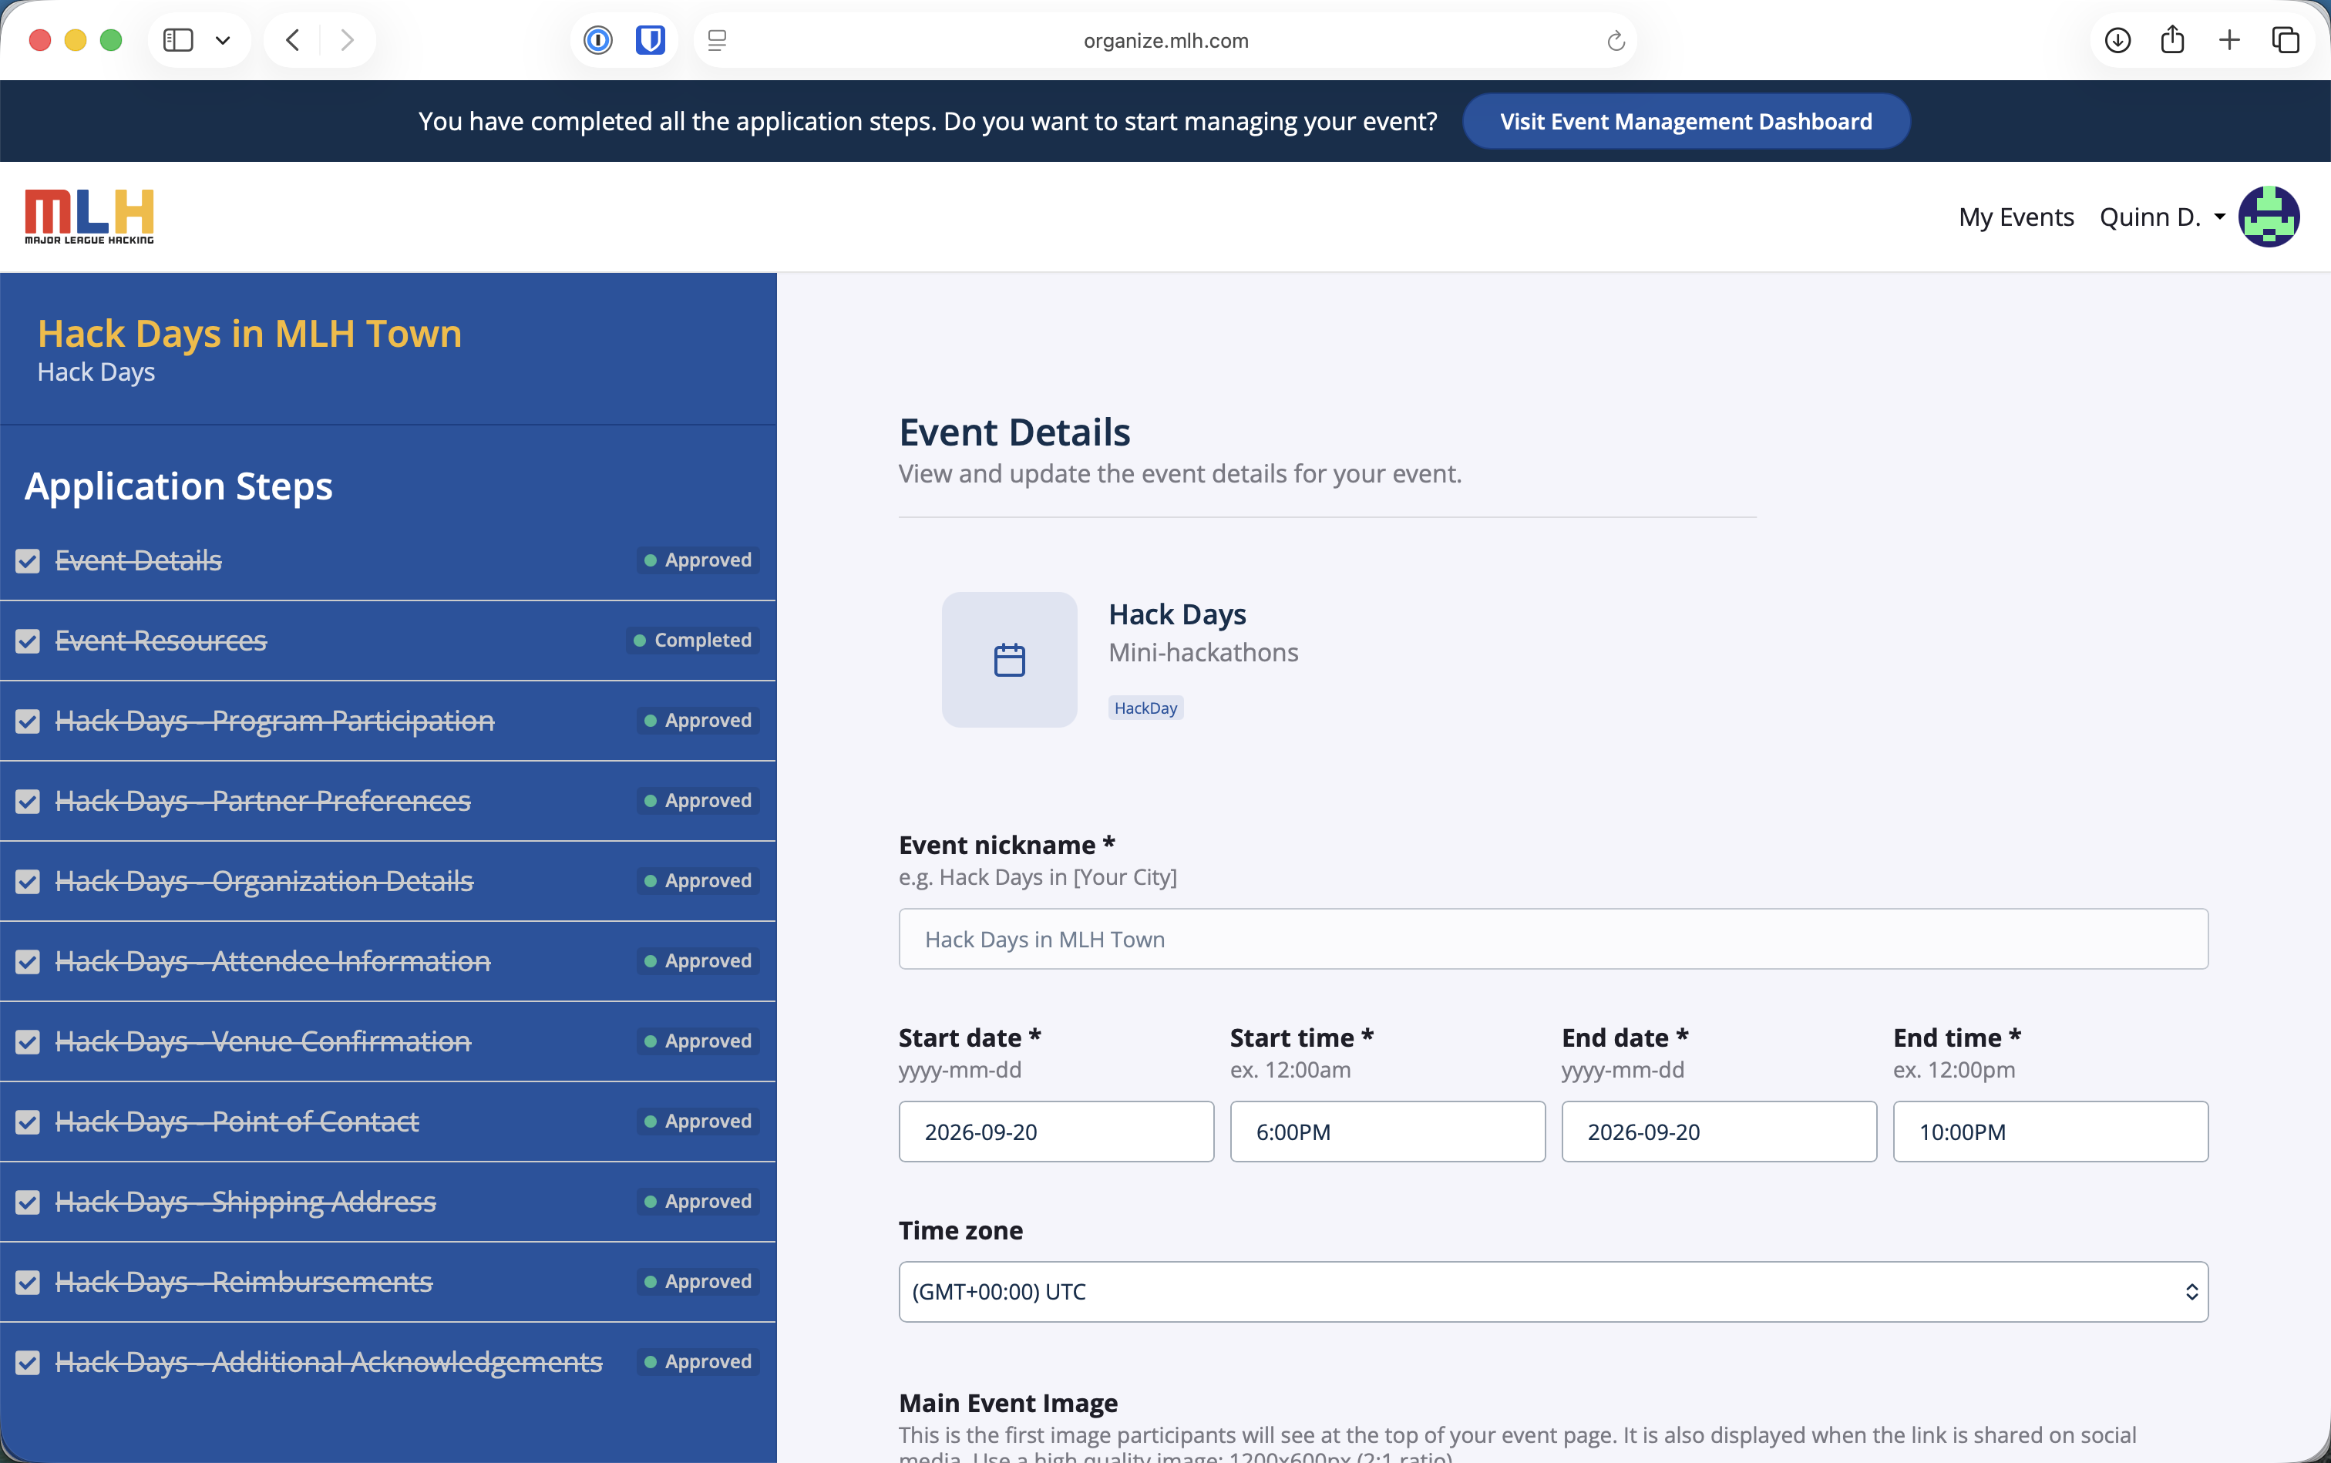The width and height of the screenshot is (2331, 1463).
Task: Go back with the browser back arrow
Action: 293,39
